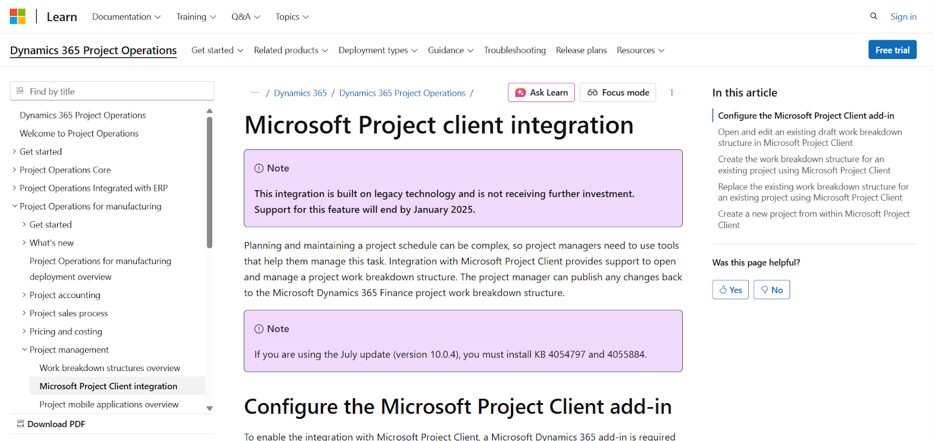The width and height of the screenshot is (933, 441).
Task: Expand the Resources dropdown
Action: [641, 50]
